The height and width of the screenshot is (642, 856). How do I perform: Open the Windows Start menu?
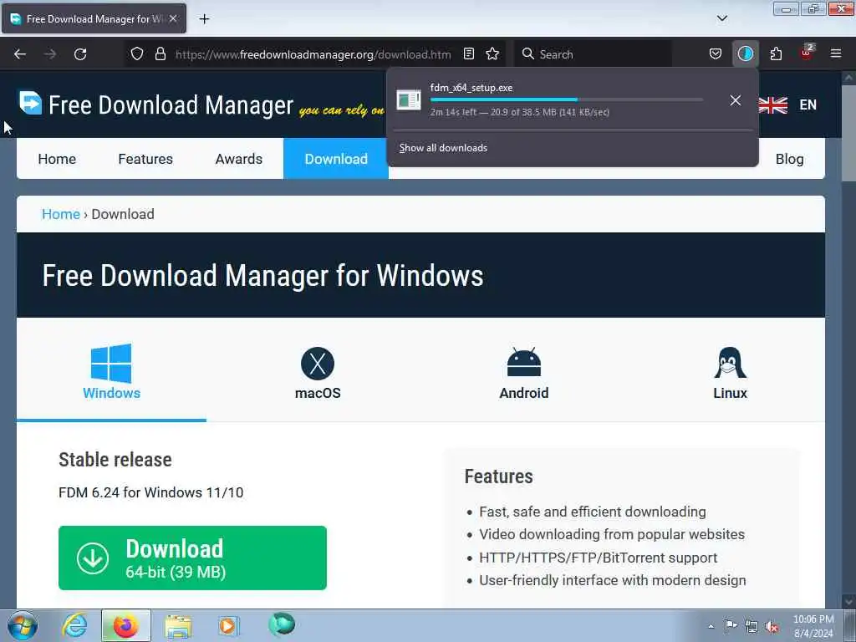[x=22, y=625]
